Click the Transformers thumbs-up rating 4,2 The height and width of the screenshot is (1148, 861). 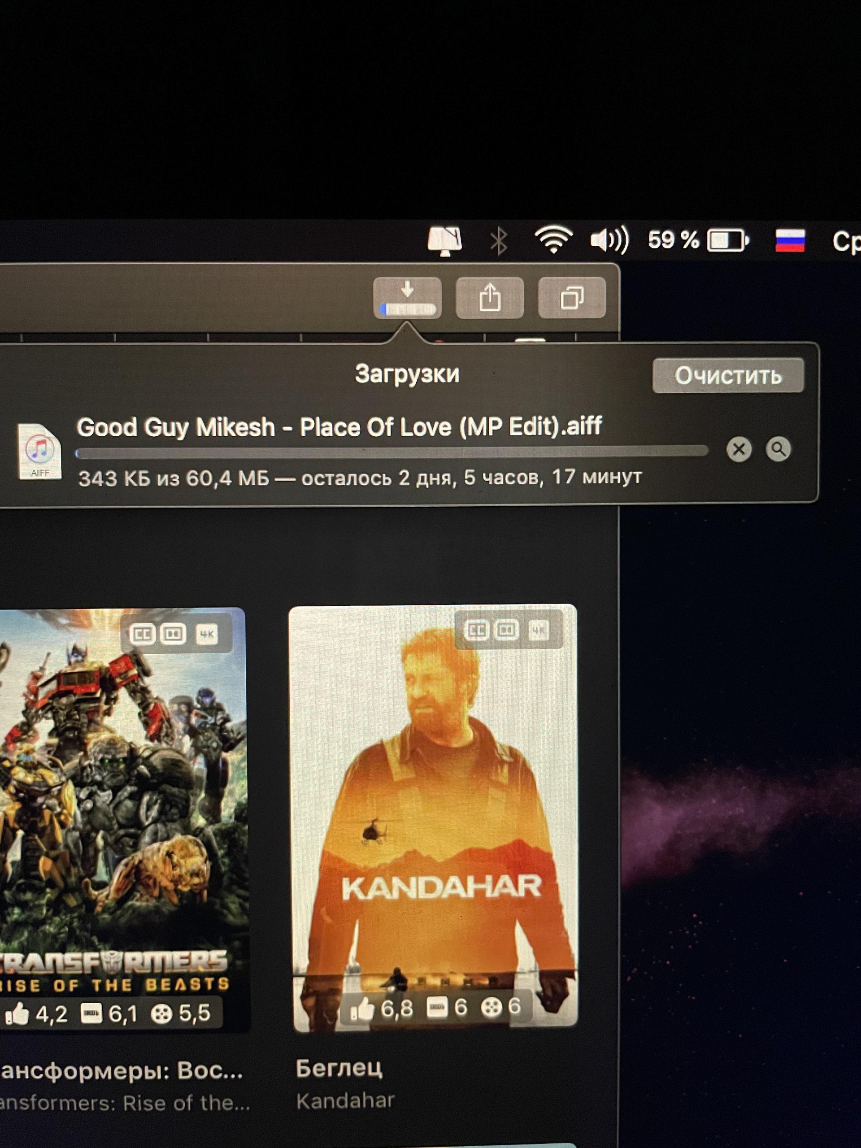click(36, 1013)
